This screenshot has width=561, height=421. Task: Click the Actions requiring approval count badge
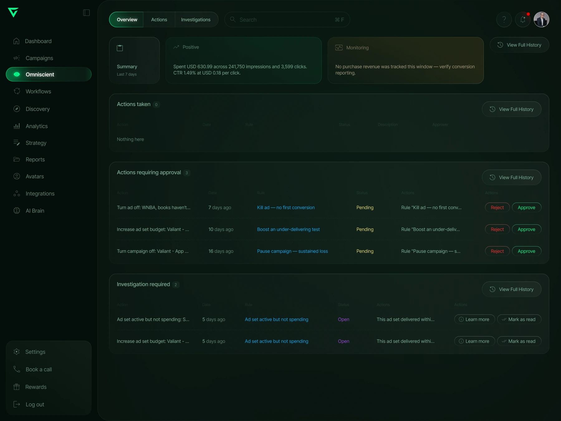tap(187, 173)
